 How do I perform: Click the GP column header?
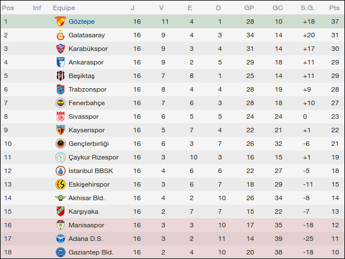coord(249,8)
